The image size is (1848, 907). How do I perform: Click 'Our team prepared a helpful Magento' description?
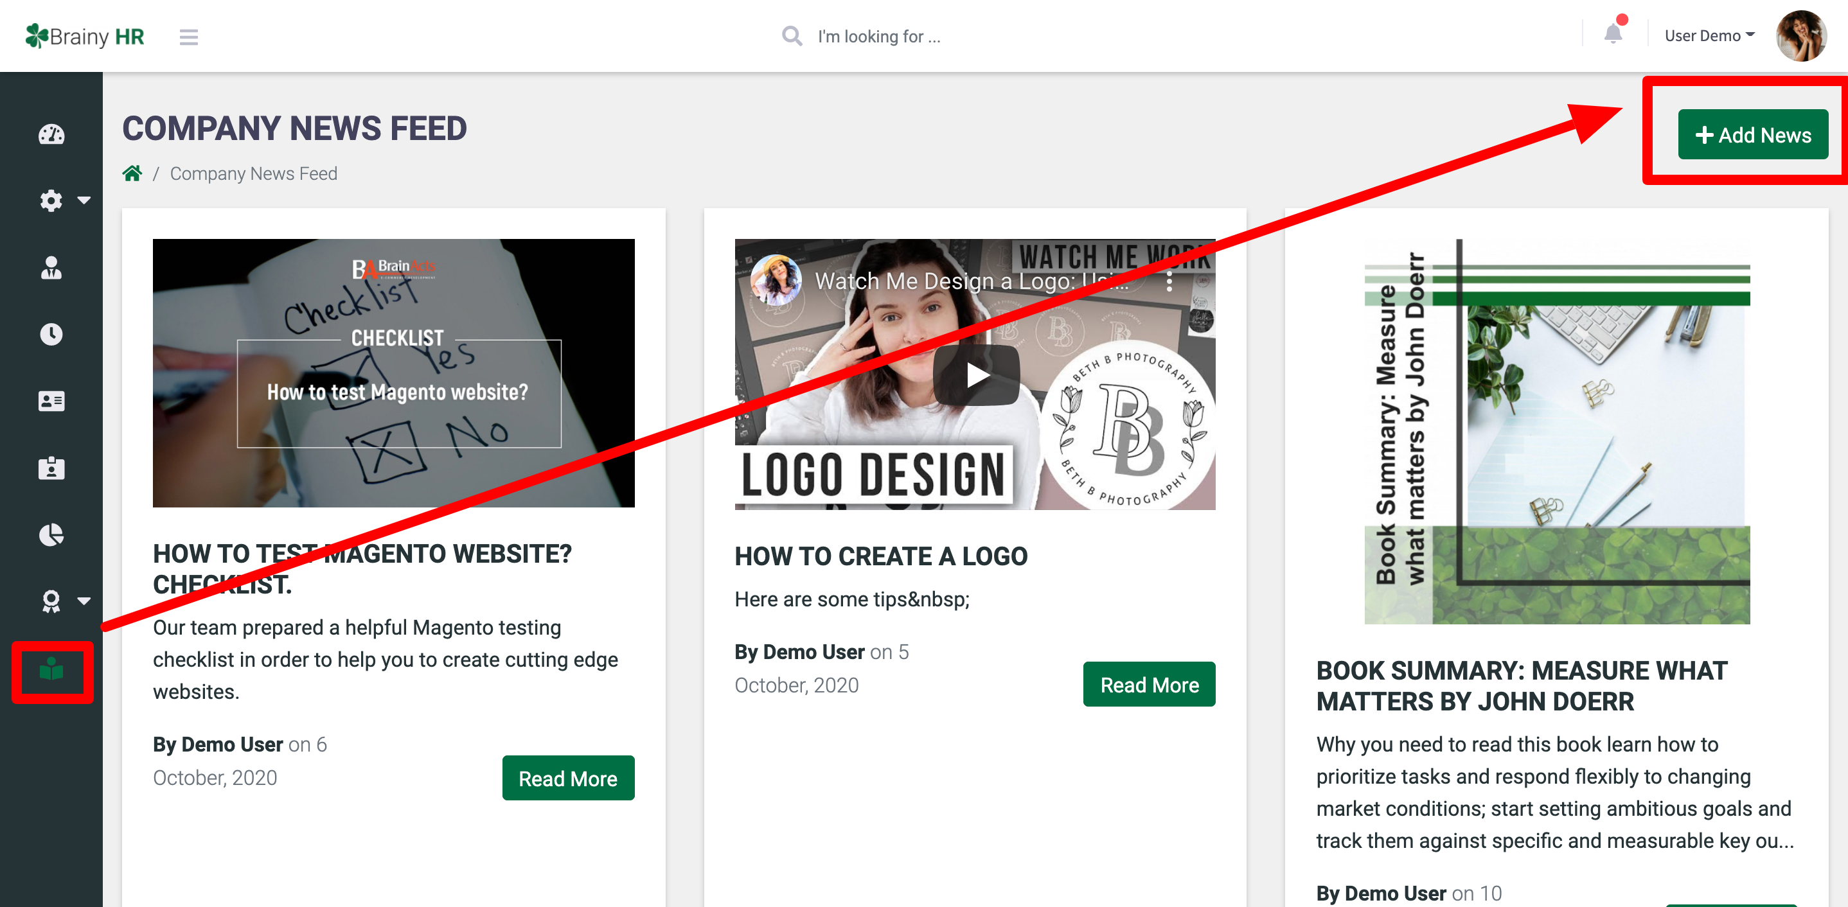(386, 660)
